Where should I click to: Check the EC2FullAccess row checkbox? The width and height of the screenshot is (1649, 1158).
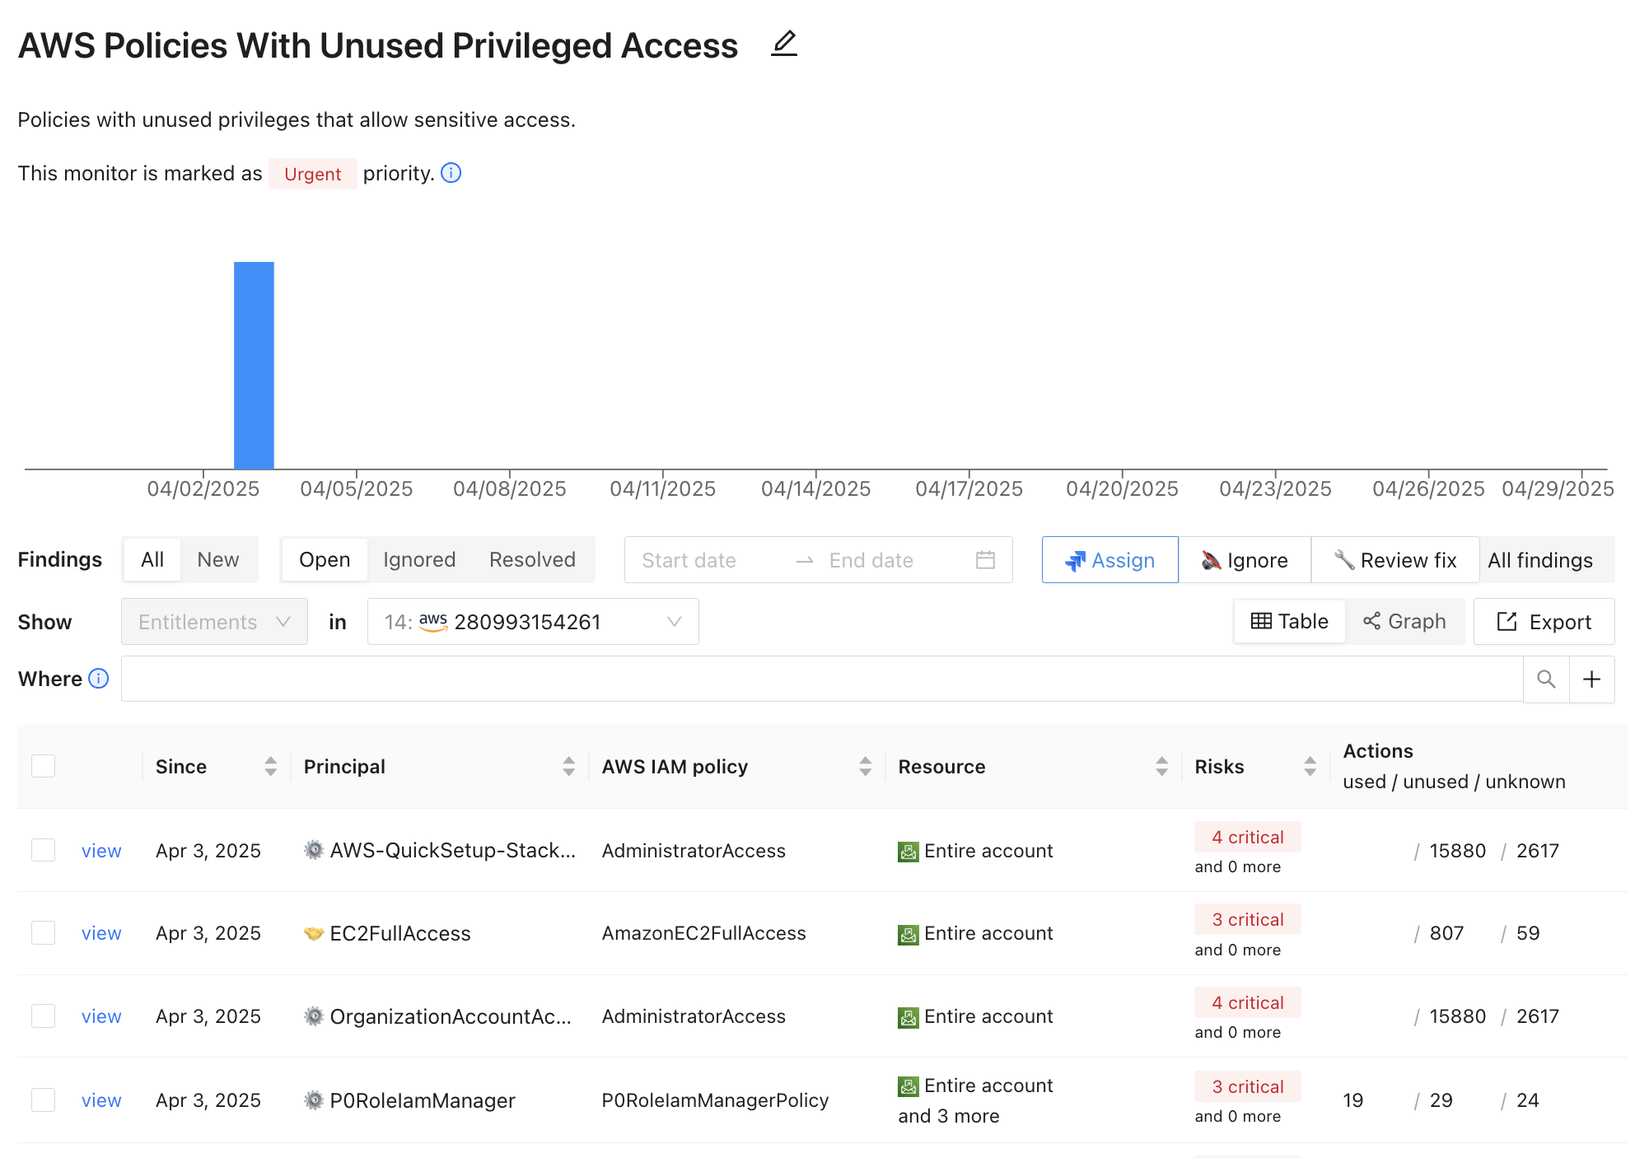[43, 933]
